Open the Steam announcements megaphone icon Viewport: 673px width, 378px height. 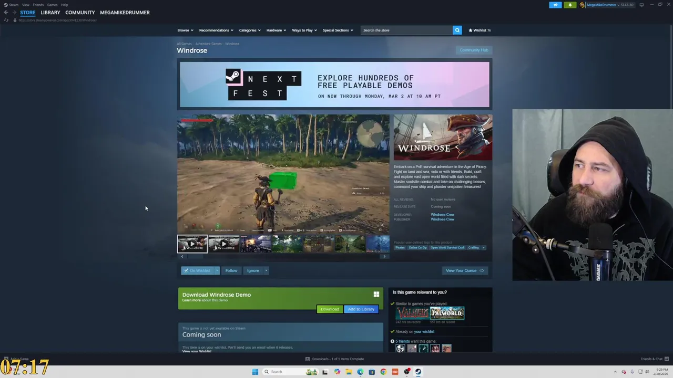555,5
